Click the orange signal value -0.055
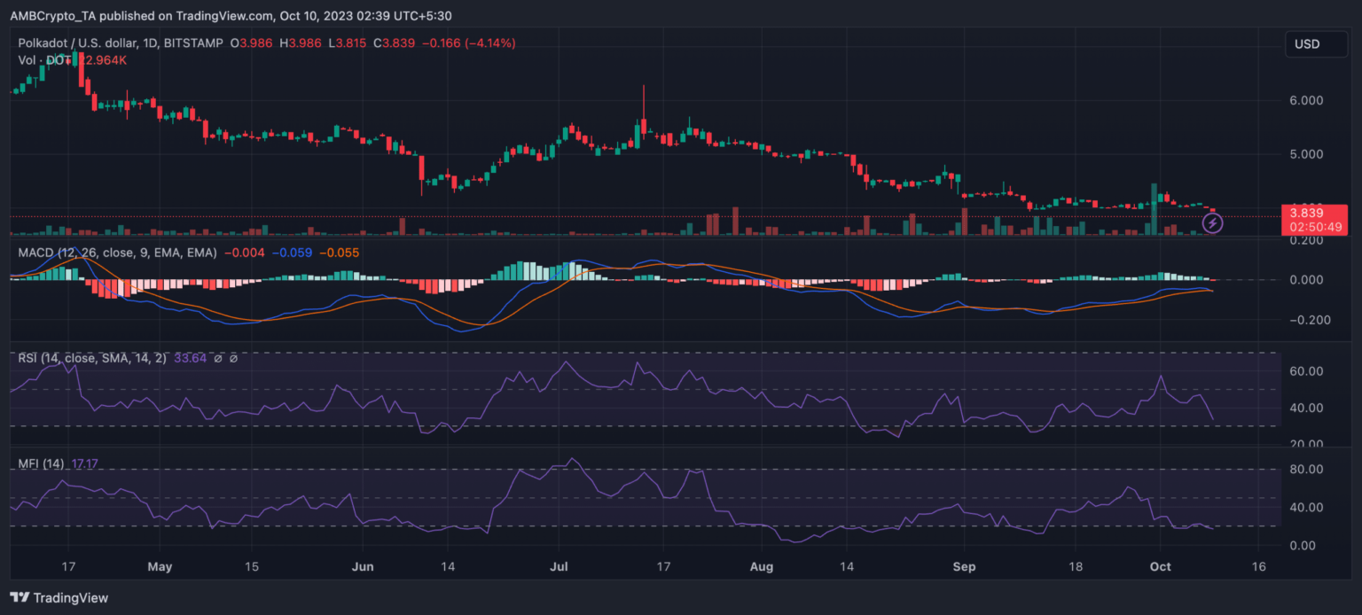This screenshot has height=615, width=1362. coord(340,253)
